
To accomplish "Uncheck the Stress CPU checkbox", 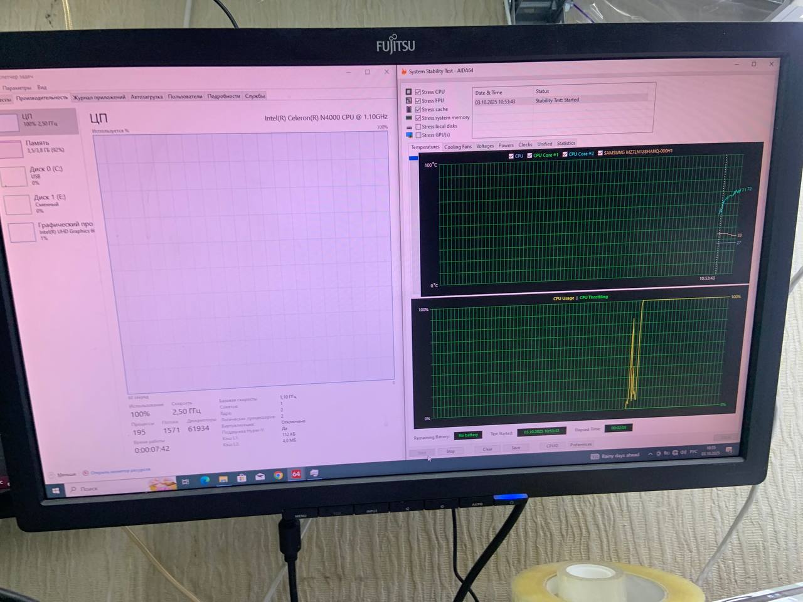I will point(418,92).
